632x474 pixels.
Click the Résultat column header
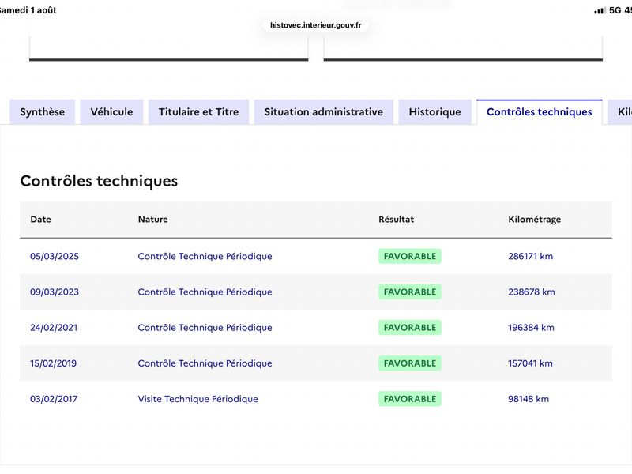coord(397,220)
